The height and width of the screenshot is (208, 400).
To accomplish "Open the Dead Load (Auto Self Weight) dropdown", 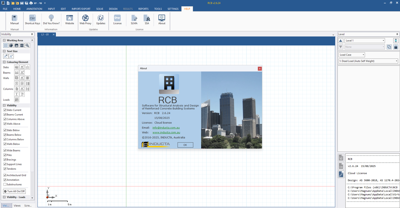I will 368,61.
